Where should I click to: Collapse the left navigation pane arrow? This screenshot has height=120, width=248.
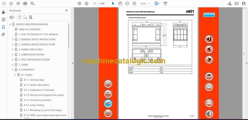point(72,63)
